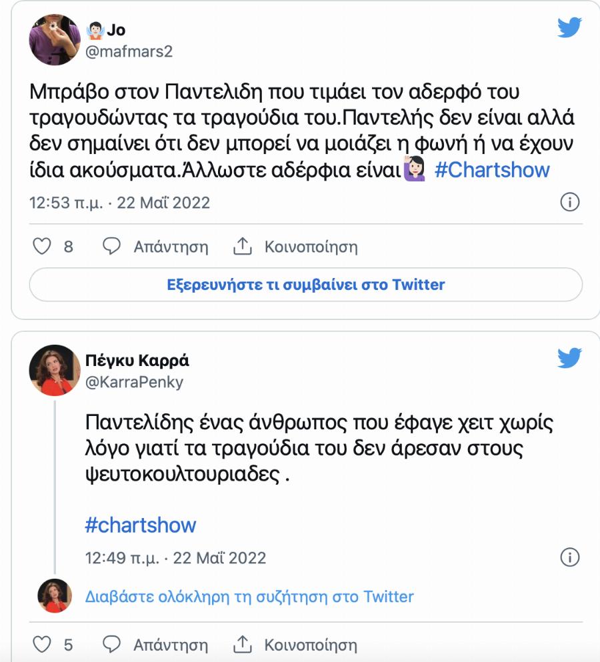Like Πέγκυ Καρρά's tweet with the heart

41,645
